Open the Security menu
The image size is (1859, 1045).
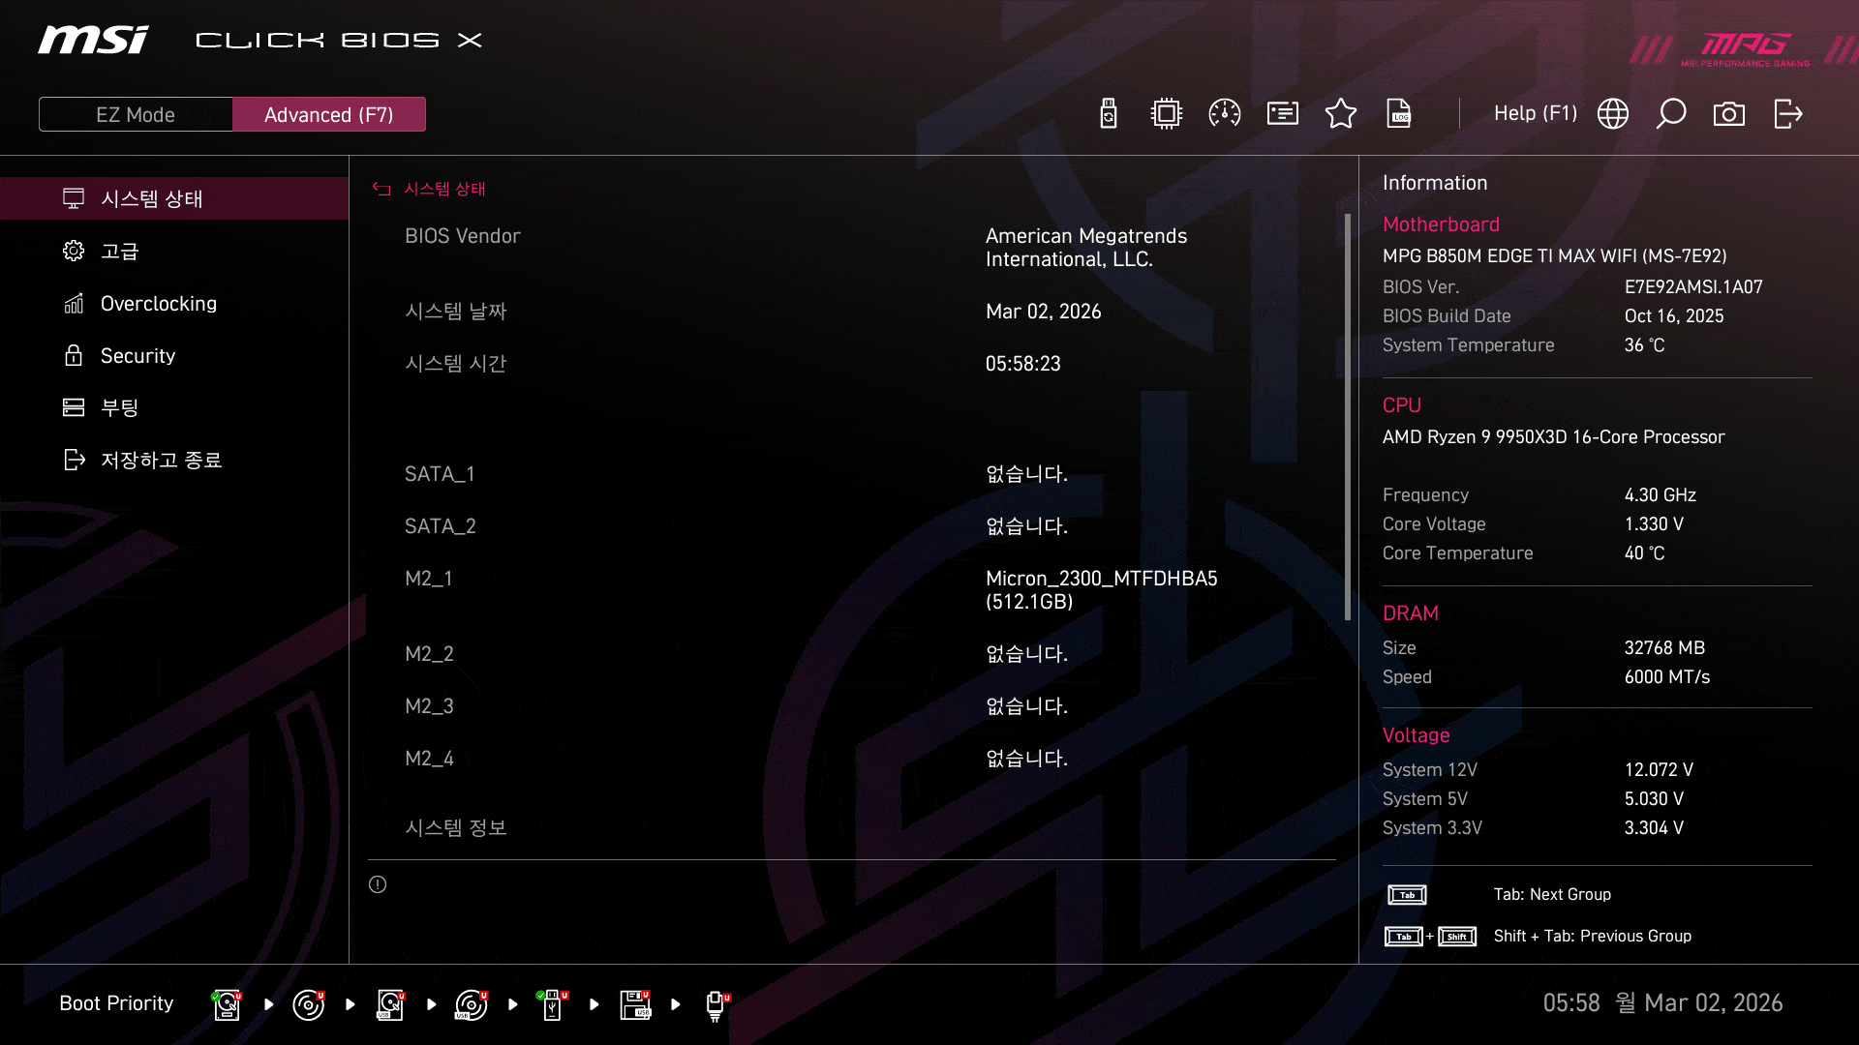click(138, 356)
